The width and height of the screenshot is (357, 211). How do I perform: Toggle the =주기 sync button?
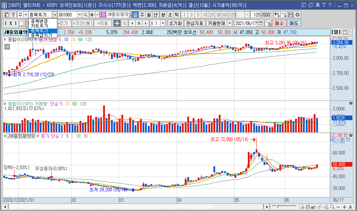coord(64,23)
